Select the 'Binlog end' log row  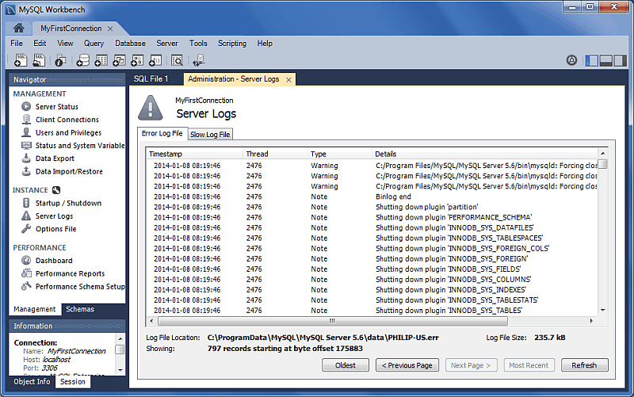(x=372, y=197)
